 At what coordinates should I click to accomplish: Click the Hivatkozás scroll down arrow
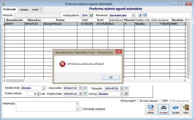coord(77,109)
